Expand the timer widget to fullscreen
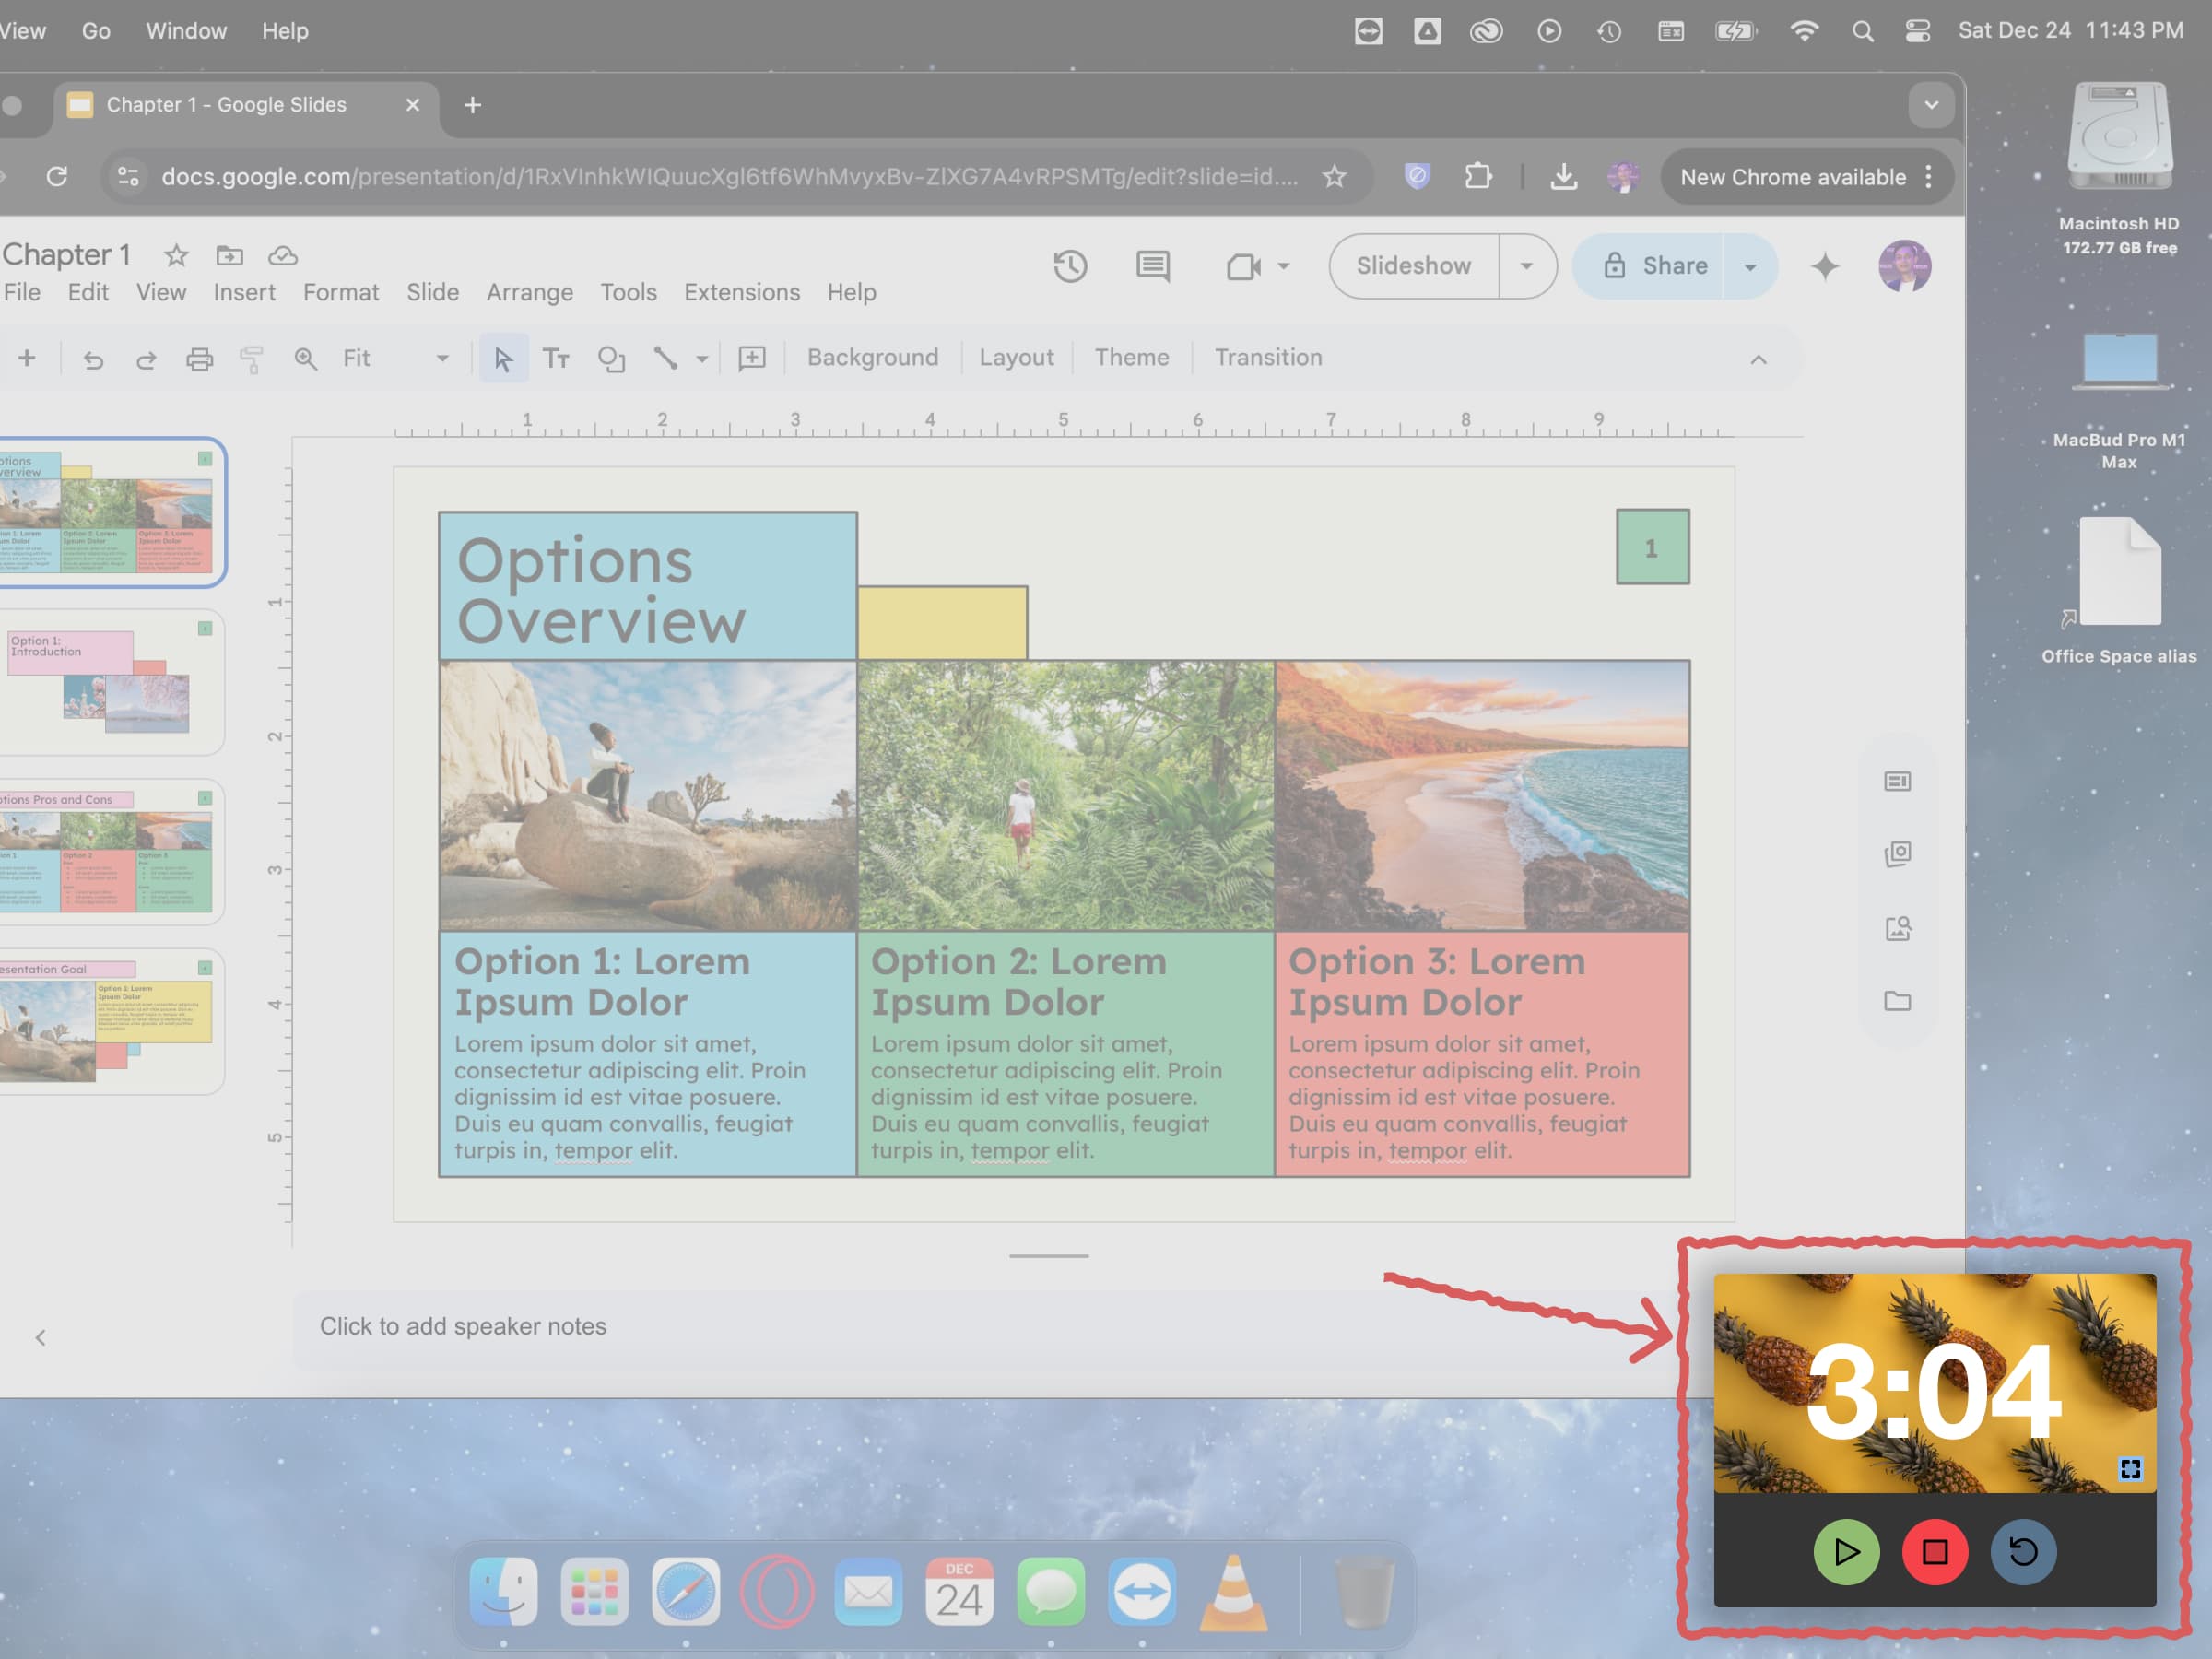 (x=2130, y=1469)
